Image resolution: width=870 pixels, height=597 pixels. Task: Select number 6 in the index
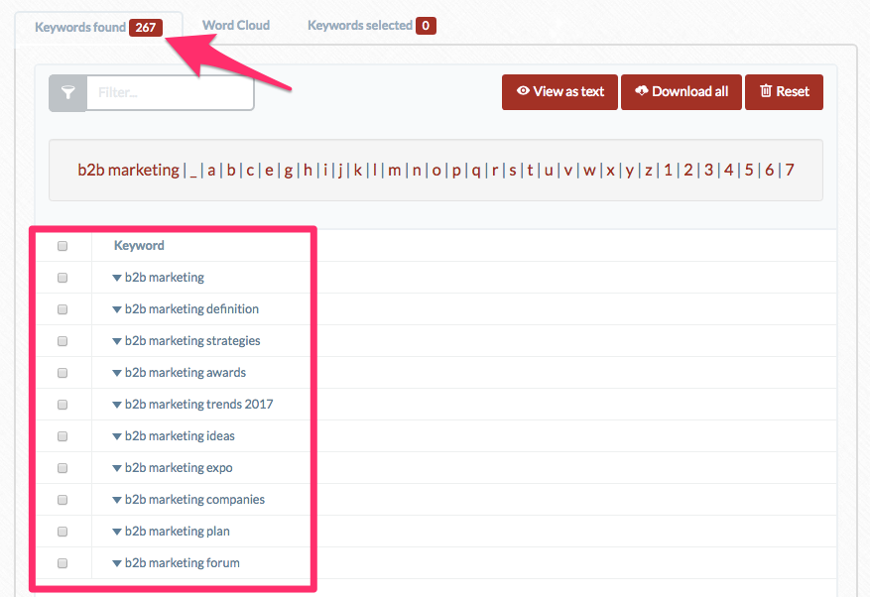tap(769, 170)
